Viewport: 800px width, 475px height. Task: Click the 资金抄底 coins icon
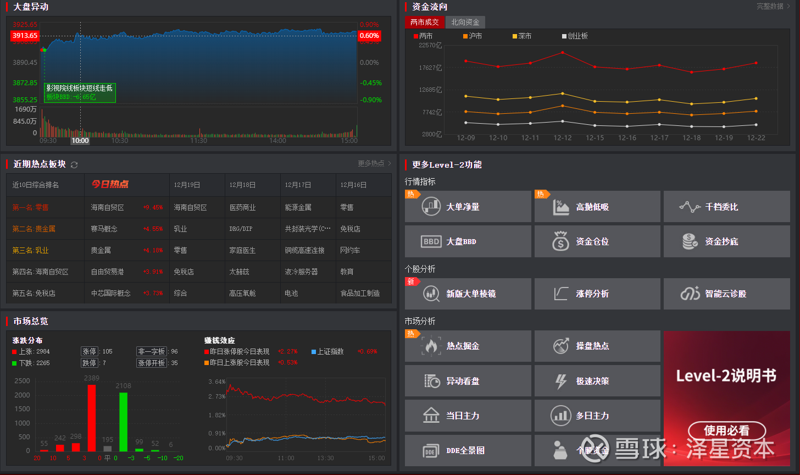690,241
